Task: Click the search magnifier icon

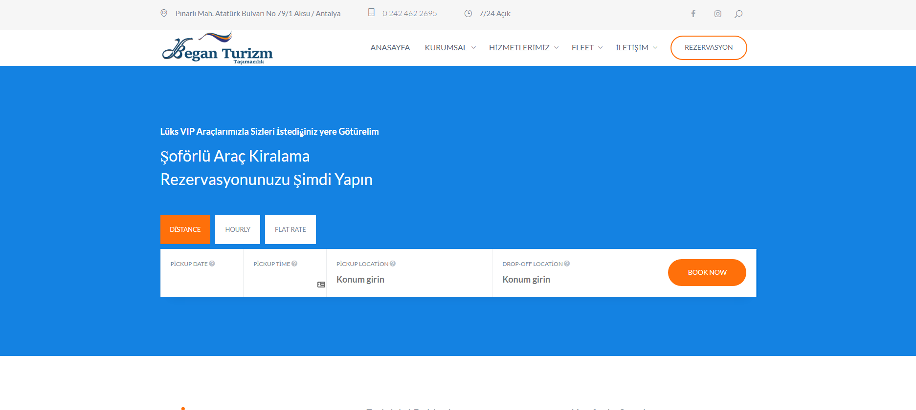Action: click(x=738, y=14)
